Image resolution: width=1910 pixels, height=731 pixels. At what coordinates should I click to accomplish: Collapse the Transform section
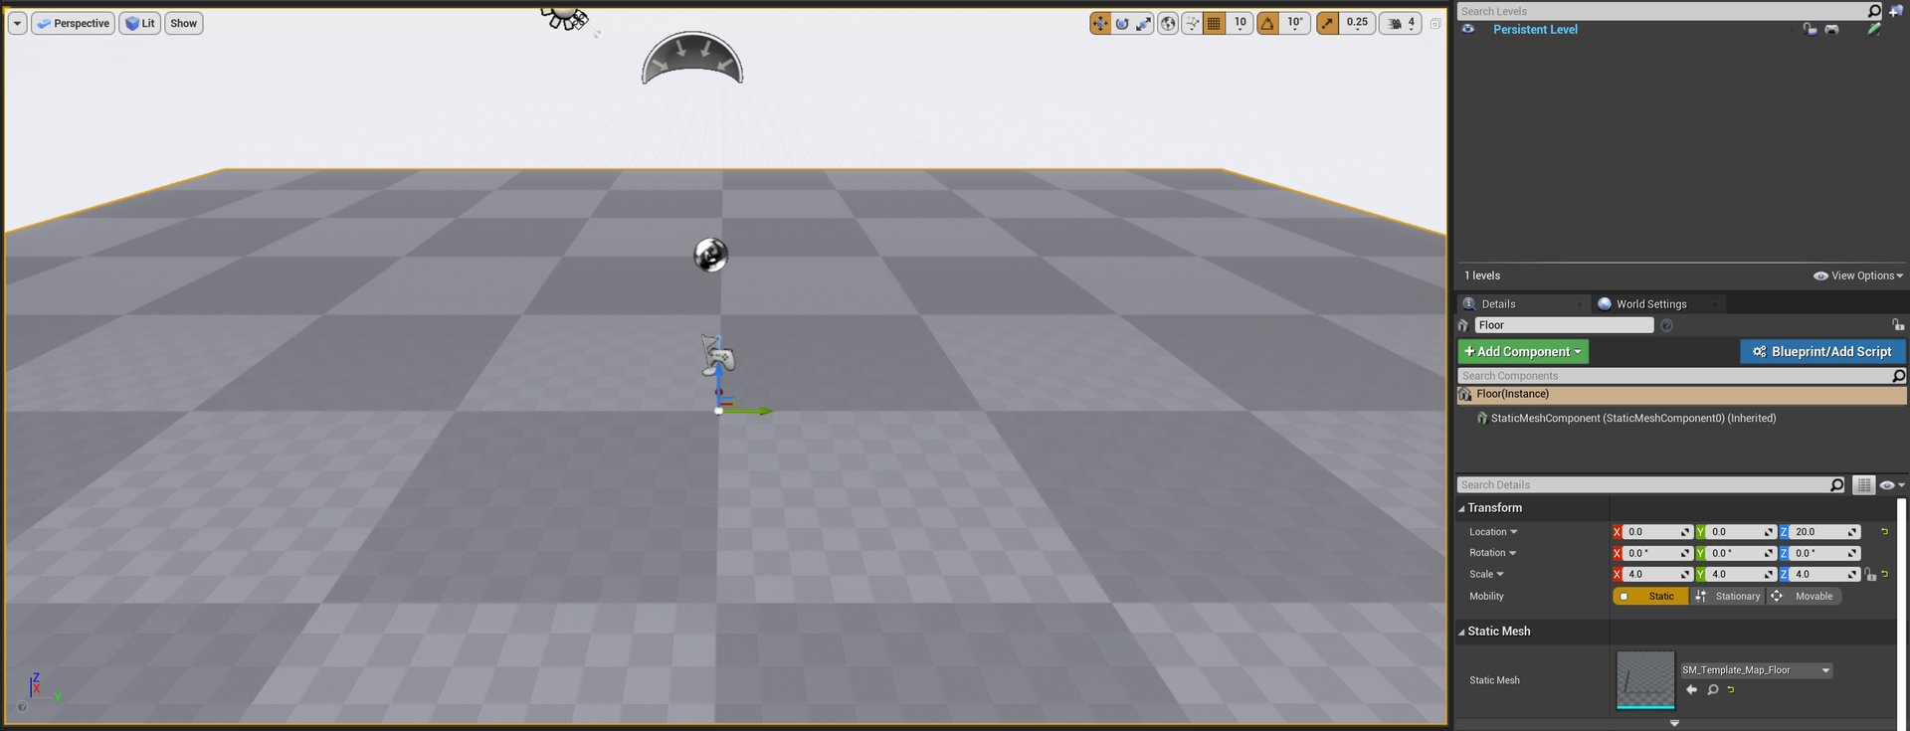point(1461,508)
